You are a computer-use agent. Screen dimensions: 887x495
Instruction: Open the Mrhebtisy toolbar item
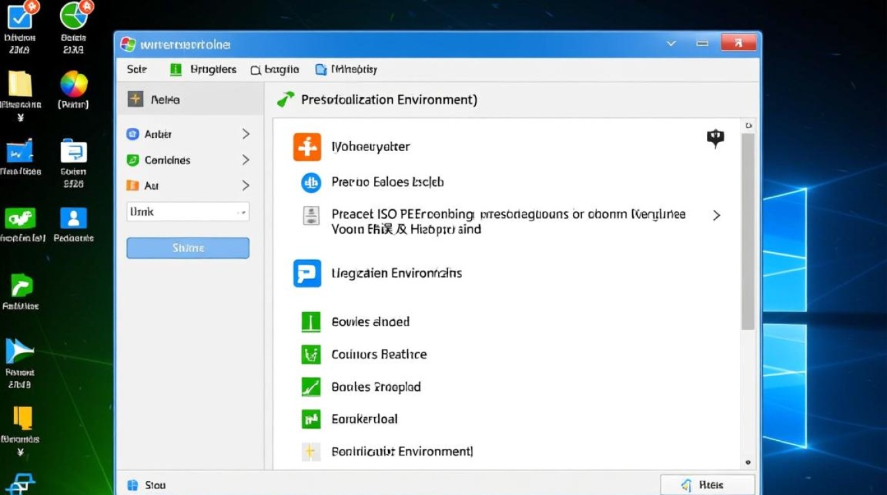(x=346, y=69)
